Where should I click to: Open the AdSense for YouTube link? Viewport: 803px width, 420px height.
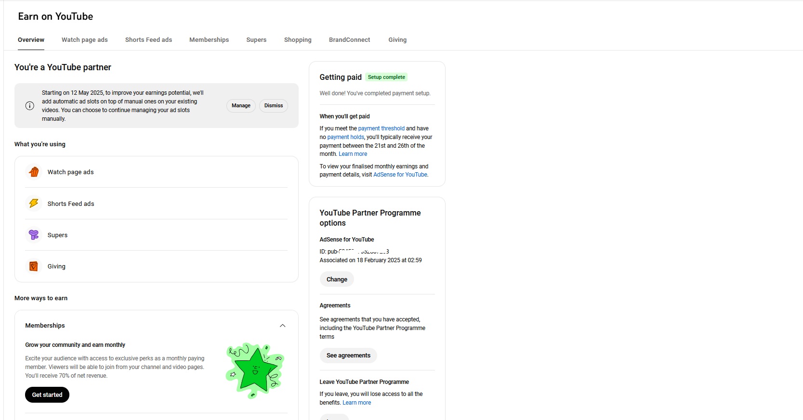400,175
